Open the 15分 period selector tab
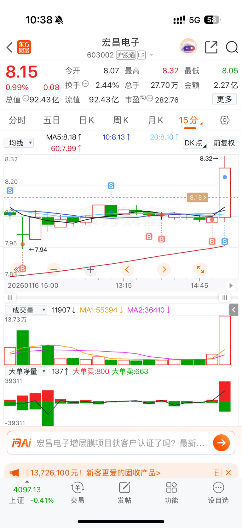The height and width of the screenshot is (528, 242). [190, 120]
